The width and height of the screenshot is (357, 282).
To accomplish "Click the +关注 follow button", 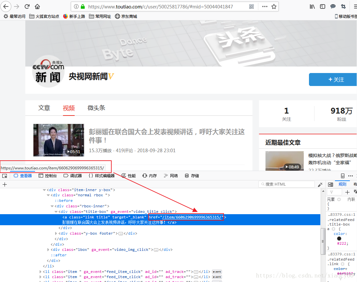I will (x=333, y=80).
